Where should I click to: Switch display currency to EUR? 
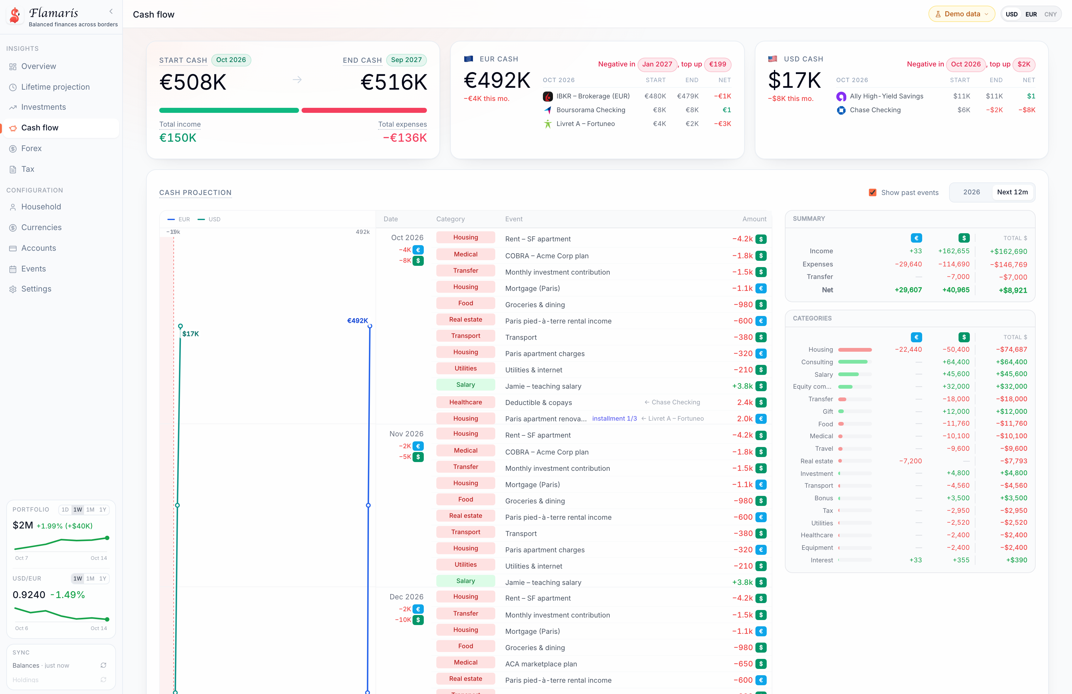pos(1031,14)
